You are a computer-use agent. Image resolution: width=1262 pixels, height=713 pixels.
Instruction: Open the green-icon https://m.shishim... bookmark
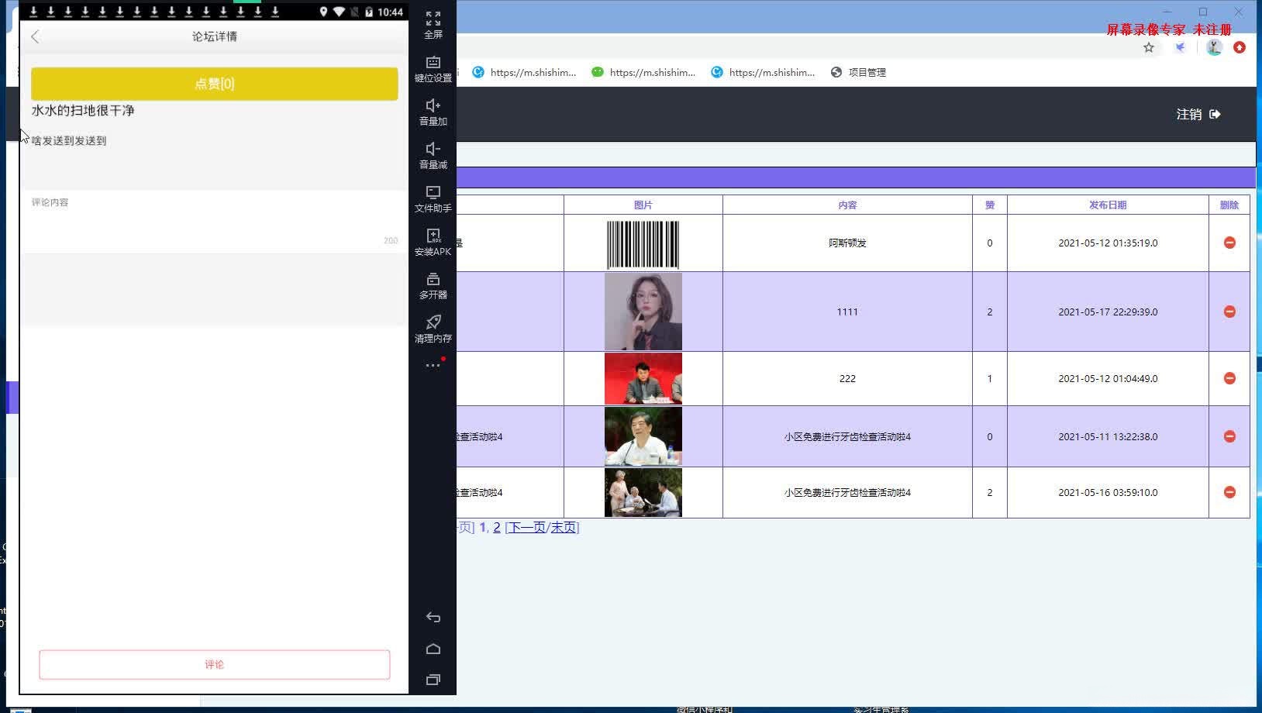643,72
